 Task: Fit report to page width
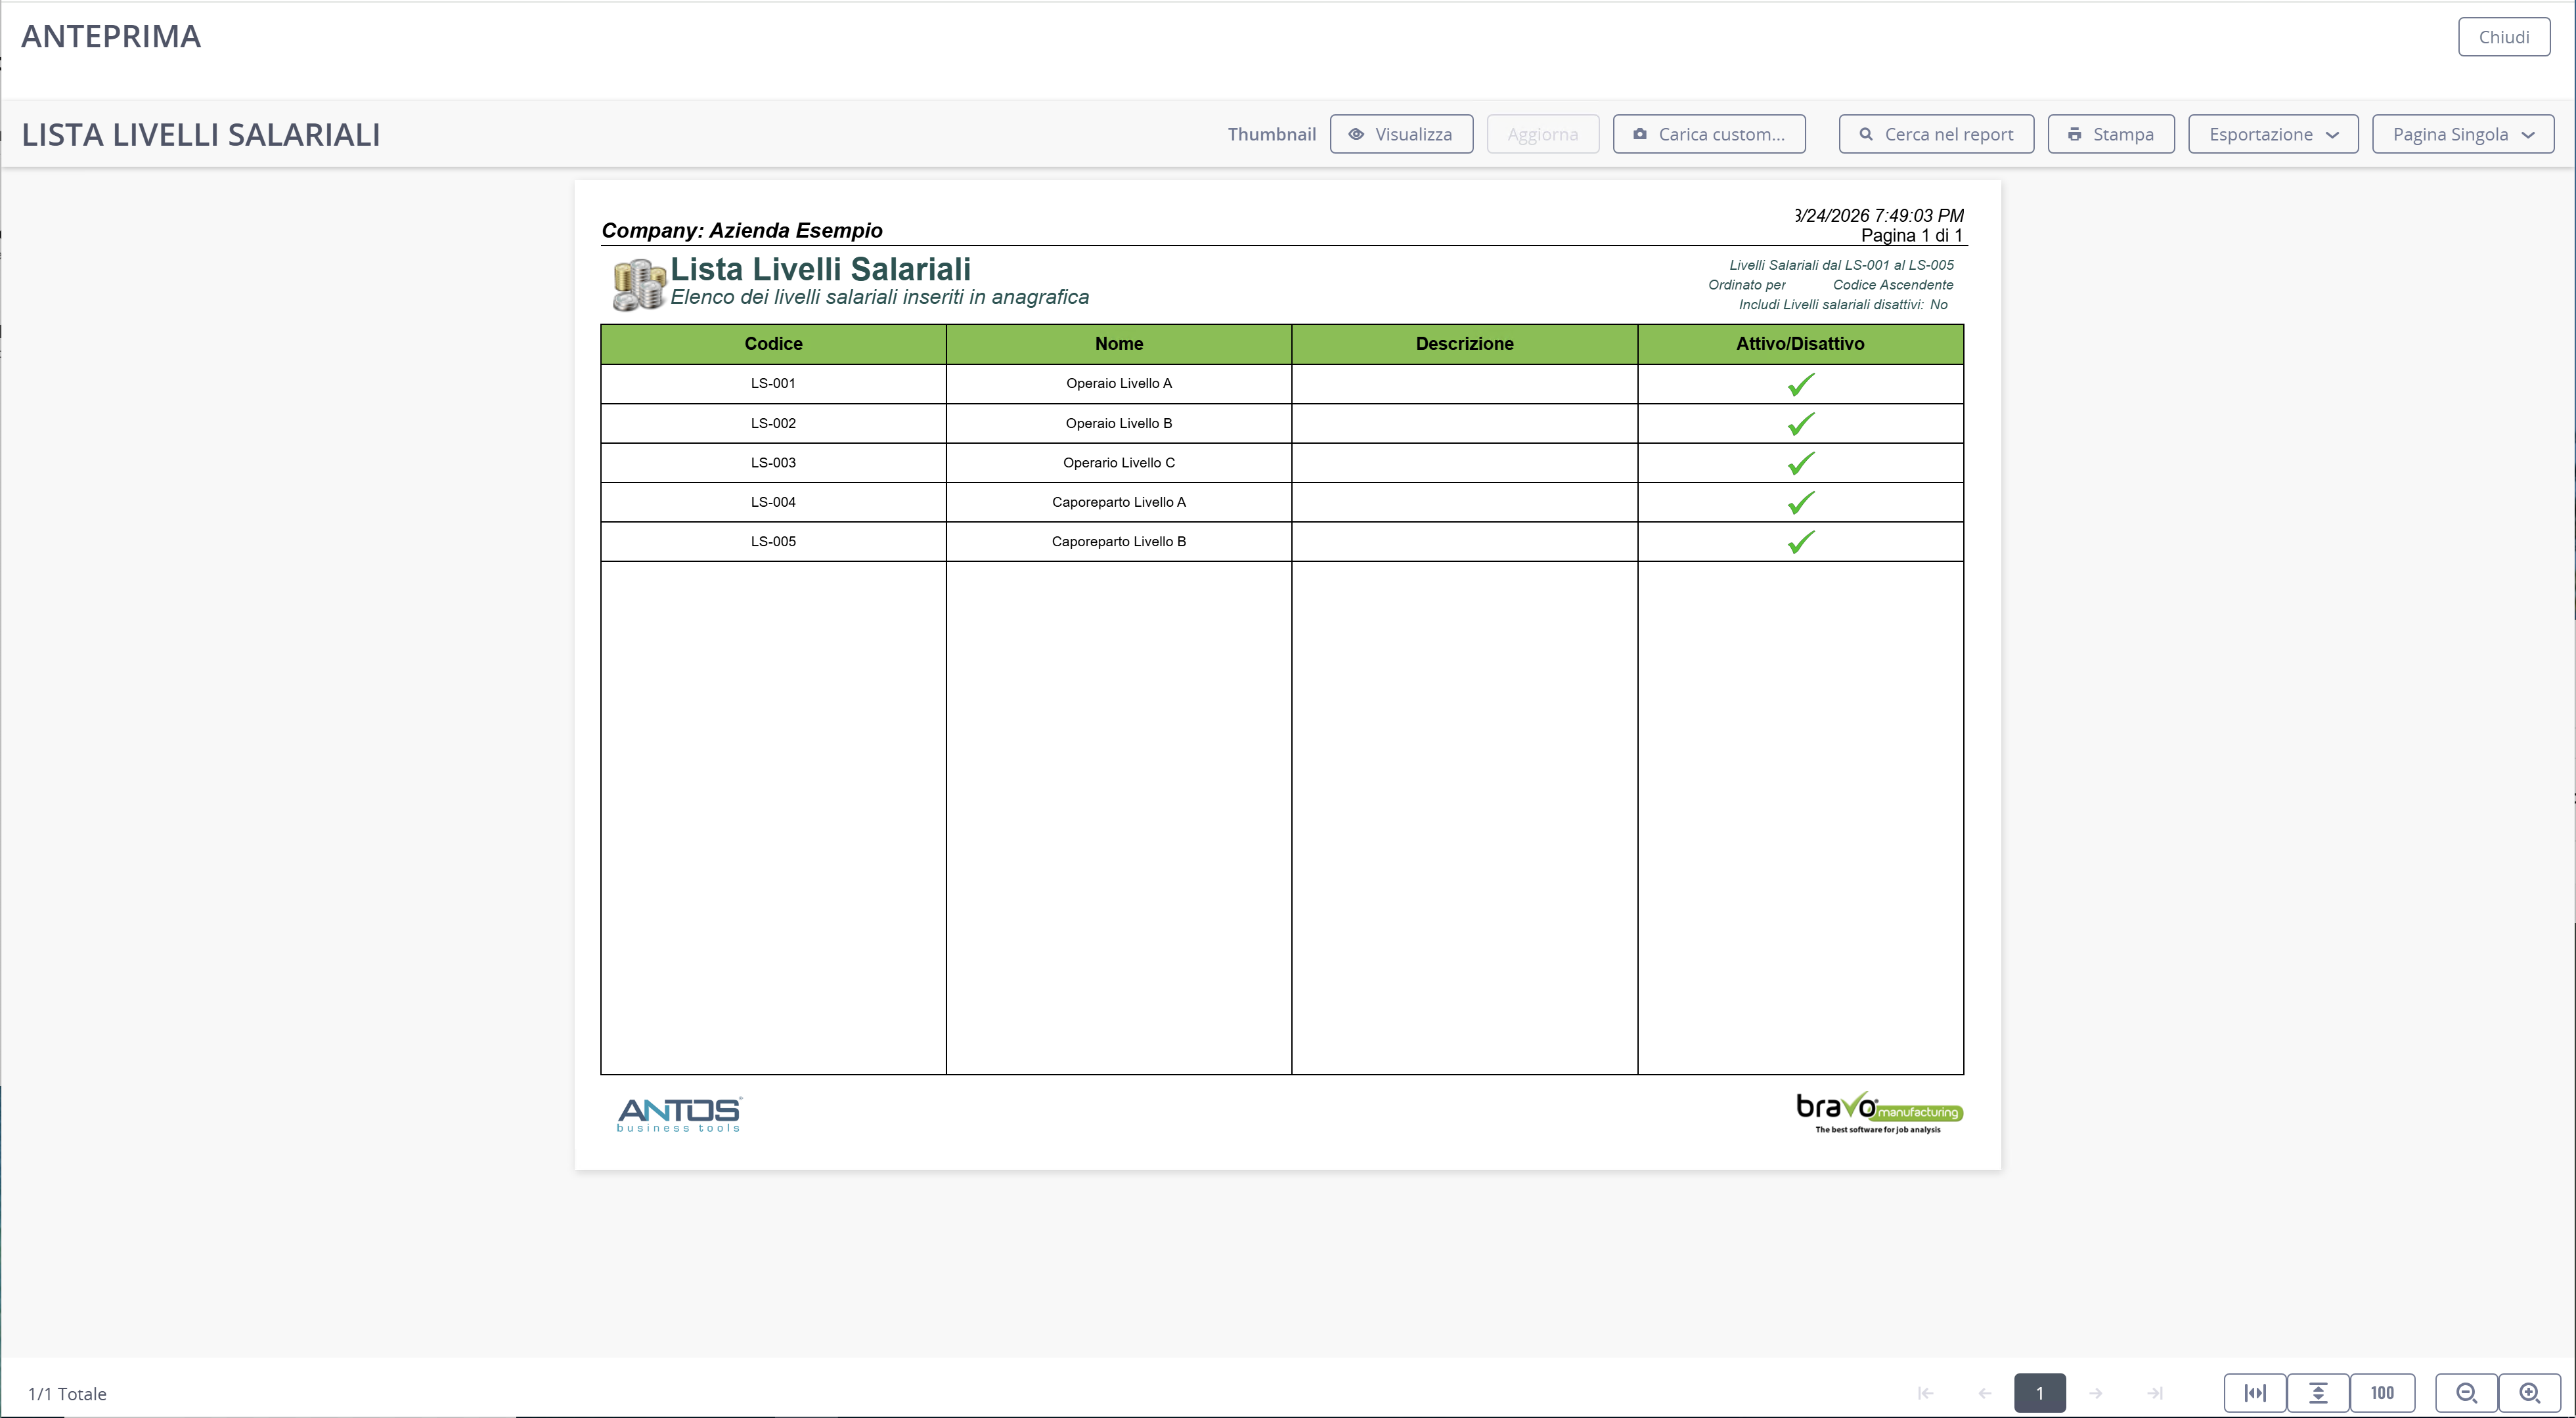click(x=2255, y=1393)
